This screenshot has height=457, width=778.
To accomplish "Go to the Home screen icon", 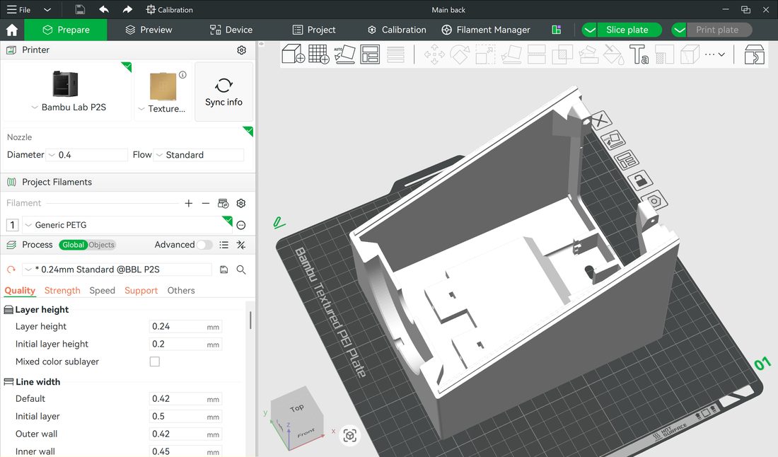I will (12, 30).
